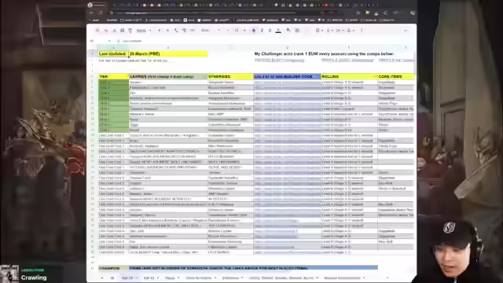Click the font size field
Screen dimensions: 503x283
coord(236,31)
